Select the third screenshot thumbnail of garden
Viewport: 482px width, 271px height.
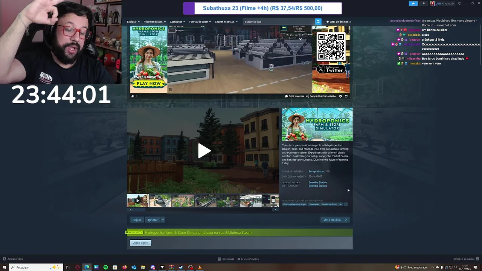183,201
